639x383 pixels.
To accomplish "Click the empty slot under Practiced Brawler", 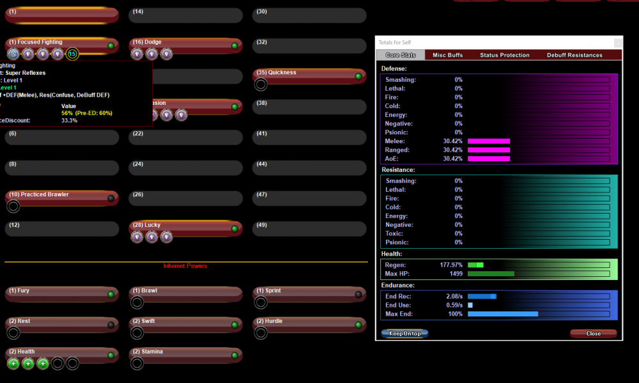I will click(x=13, y=206).
